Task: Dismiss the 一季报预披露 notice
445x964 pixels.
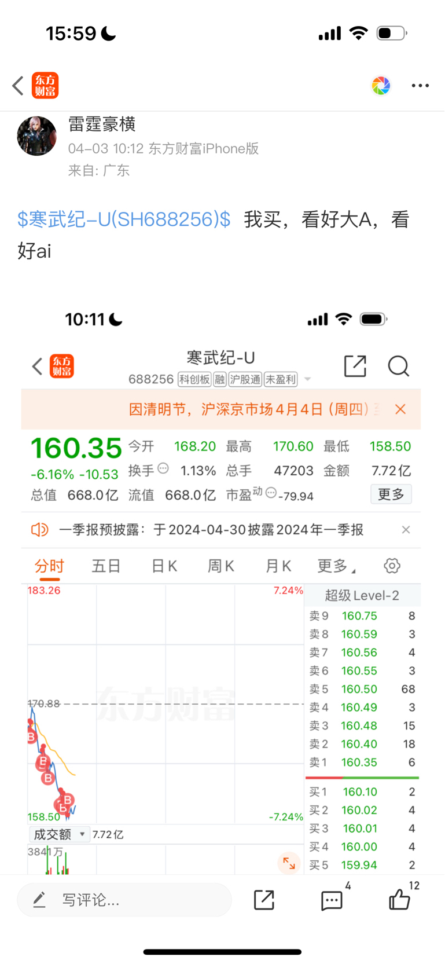Action: tap(406, 530)
